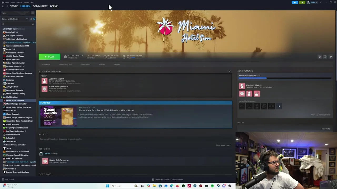This screenshot has height=189, width=337.
Task: Close the Post-Game Summary panel
Action: tap(230, 71)
